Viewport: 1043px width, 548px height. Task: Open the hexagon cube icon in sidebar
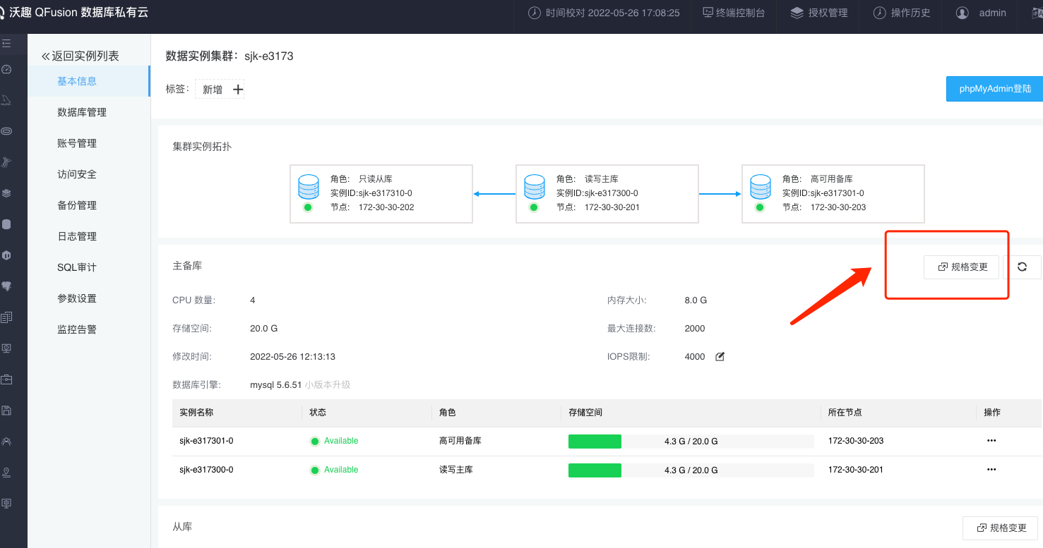6,255
